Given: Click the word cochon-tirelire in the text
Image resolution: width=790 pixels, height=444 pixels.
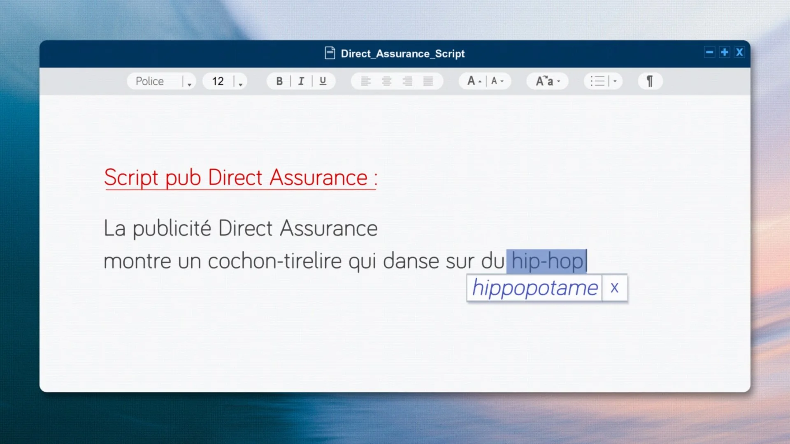Looking at the screenshot, I should [275, 261].
